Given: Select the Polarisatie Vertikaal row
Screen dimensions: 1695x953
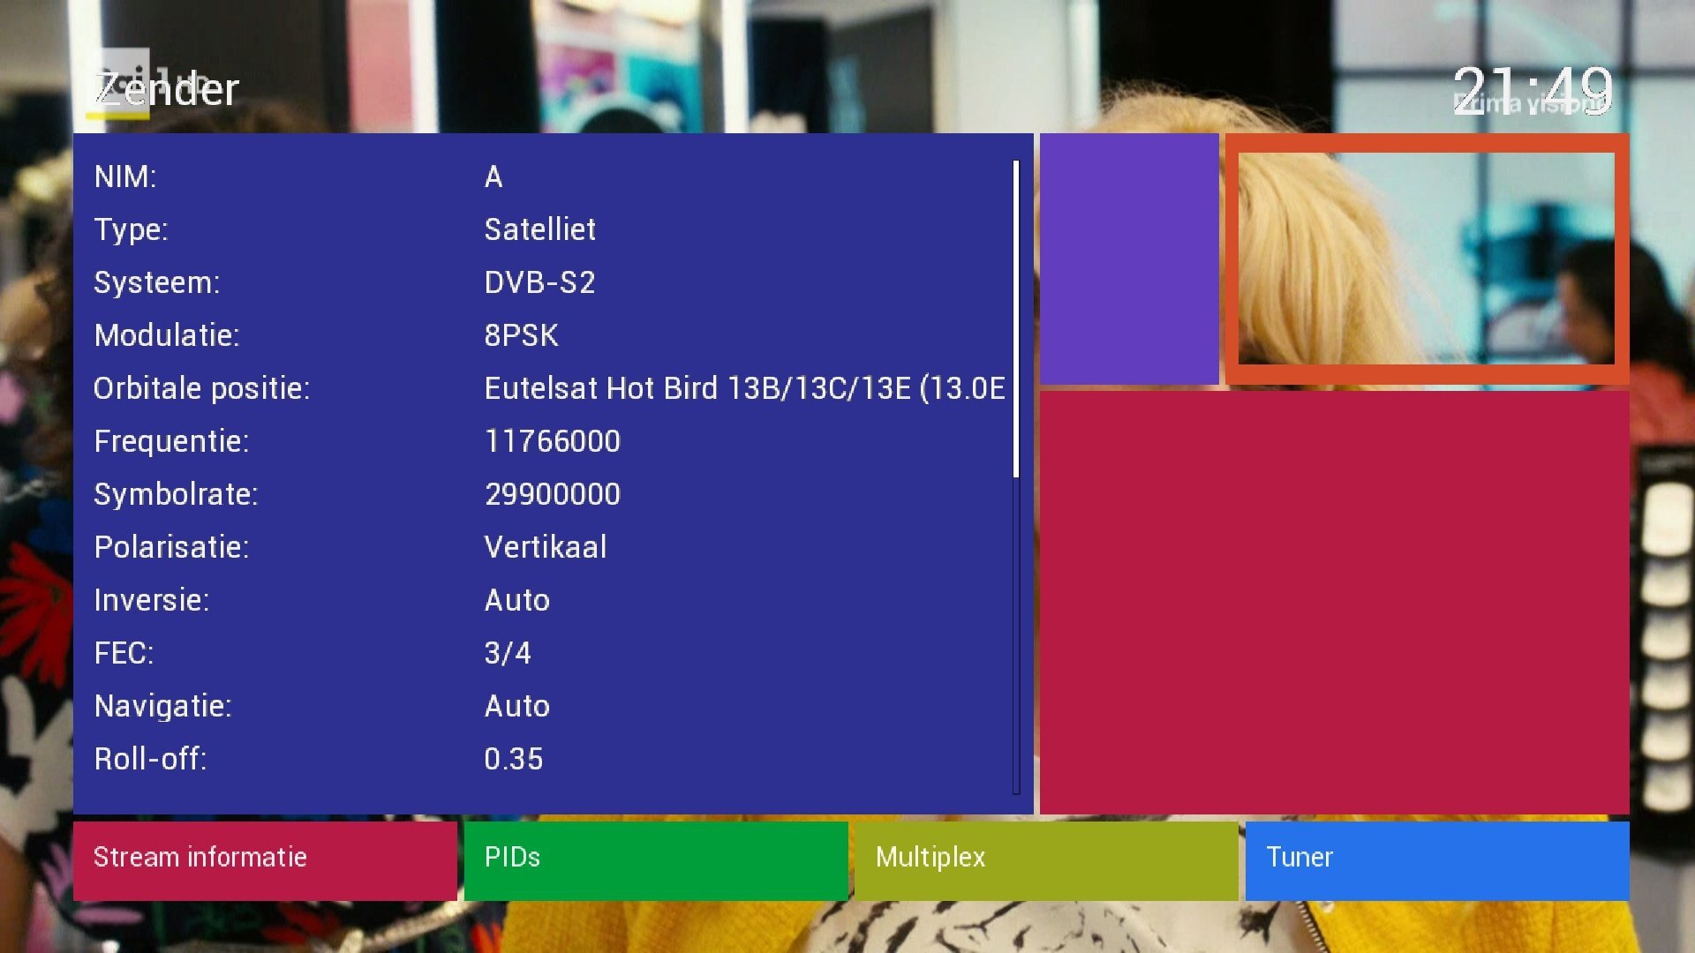Looking at the screenshot, I should click(550, 547).
